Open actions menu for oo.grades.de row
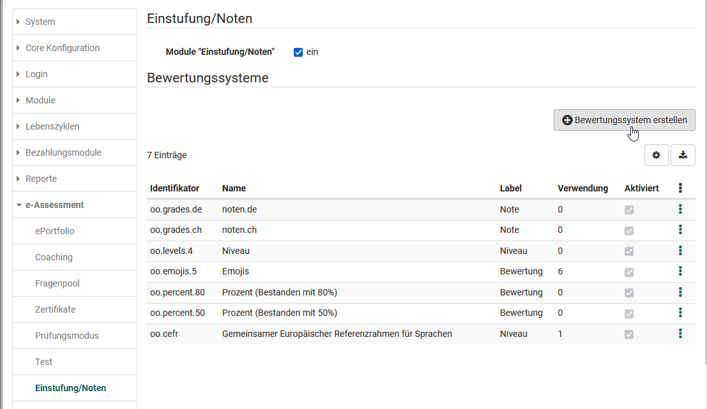This screenshot has height=409, width=707. point(680,209)
